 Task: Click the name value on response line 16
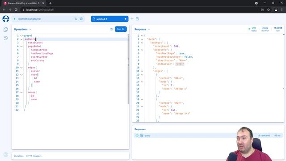(181, 89)
